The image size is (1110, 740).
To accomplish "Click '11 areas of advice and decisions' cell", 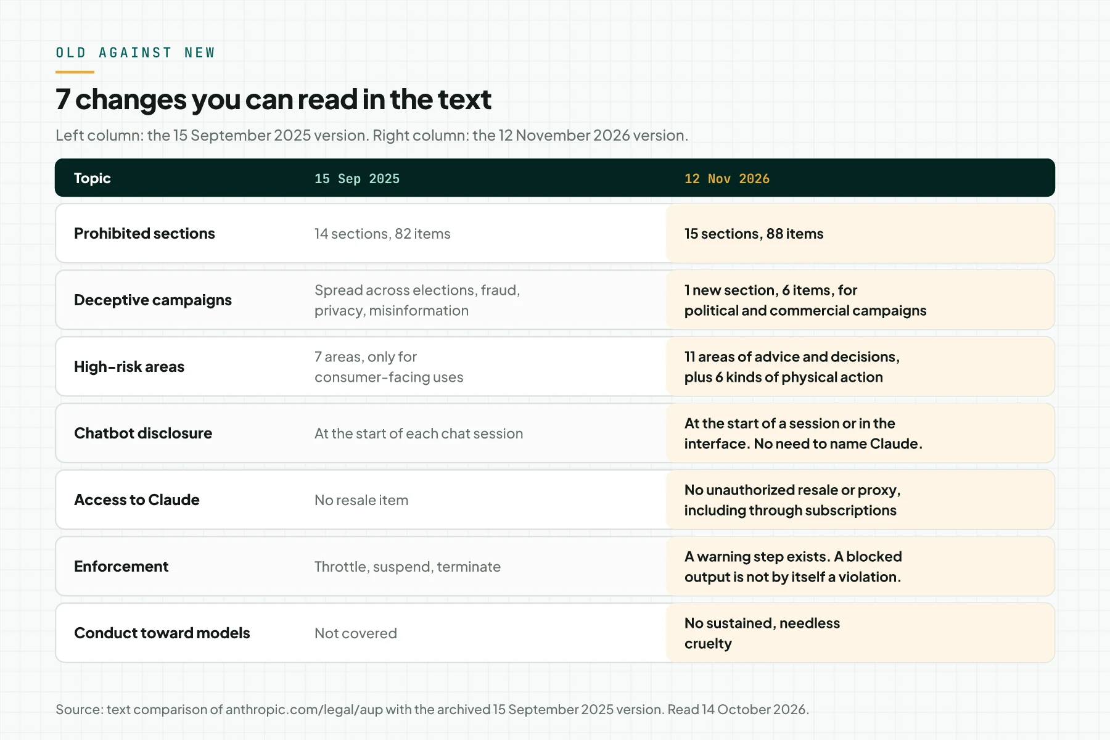I will pos(860,366).
